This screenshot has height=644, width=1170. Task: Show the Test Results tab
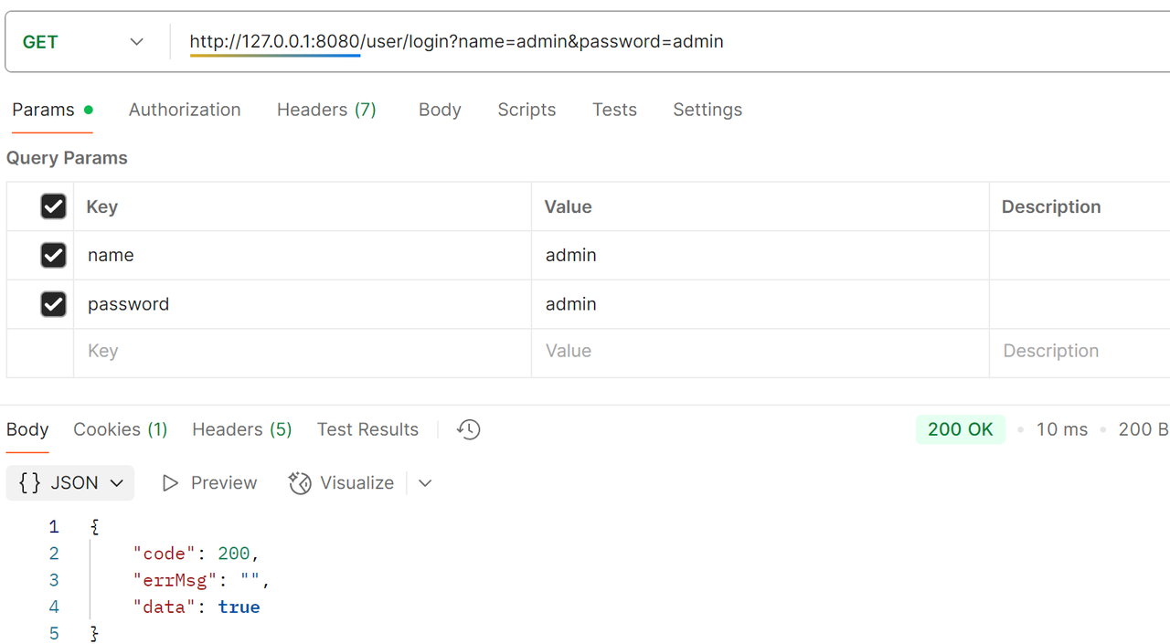[x=367, y=429]
